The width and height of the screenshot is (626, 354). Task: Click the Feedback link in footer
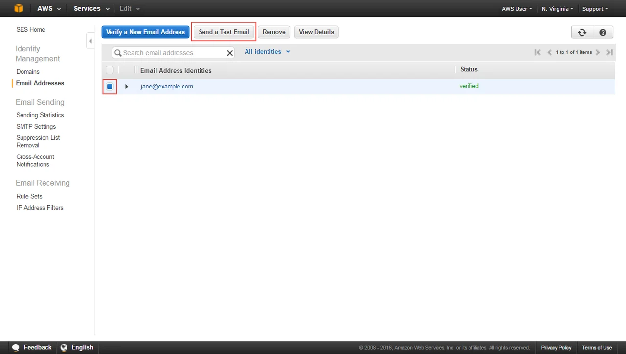38,348
